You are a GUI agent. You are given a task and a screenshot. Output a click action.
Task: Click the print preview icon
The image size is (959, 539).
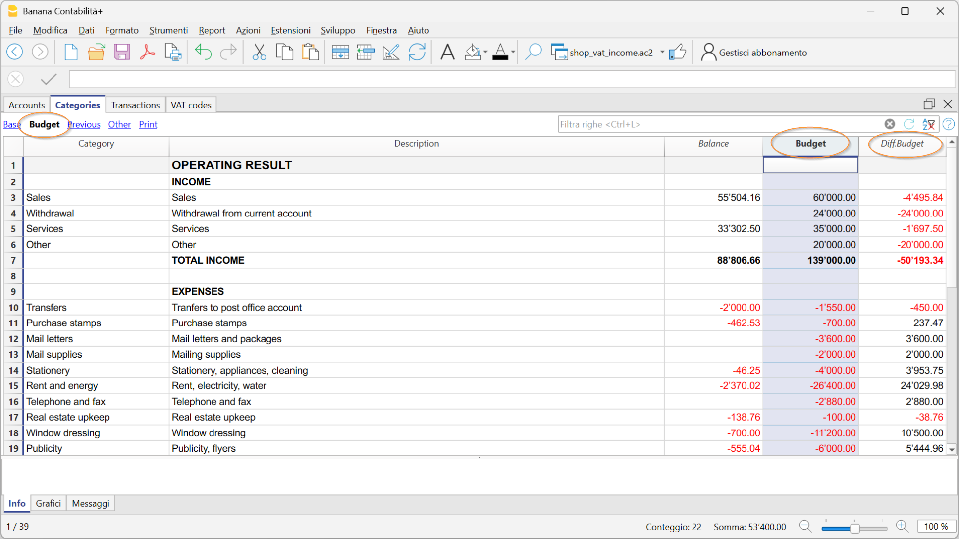[173, 52]
